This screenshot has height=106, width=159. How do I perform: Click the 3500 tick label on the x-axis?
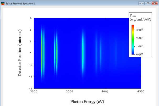point(70,92)
